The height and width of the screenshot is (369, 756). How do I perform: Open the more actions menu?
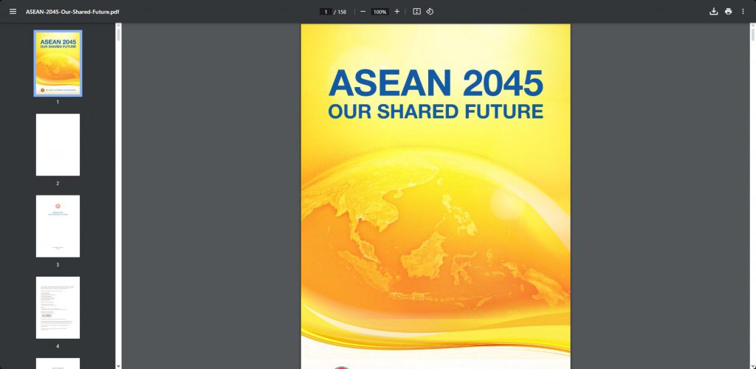(x=743, y=12)
